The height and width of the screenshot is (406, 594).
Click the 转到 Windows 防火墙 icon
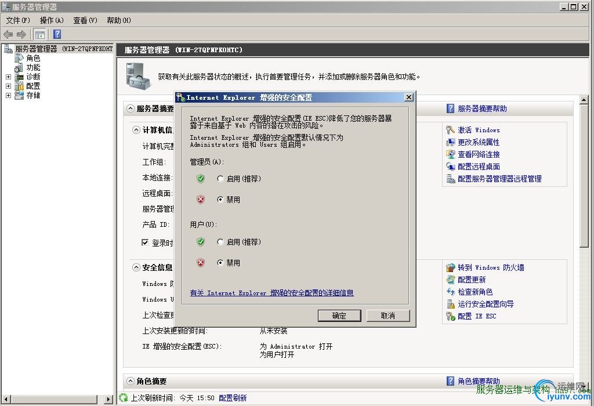(450, 267)
